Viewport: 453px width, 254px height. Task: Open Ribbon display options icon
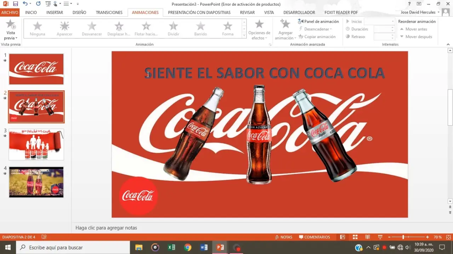pos(419,4)
